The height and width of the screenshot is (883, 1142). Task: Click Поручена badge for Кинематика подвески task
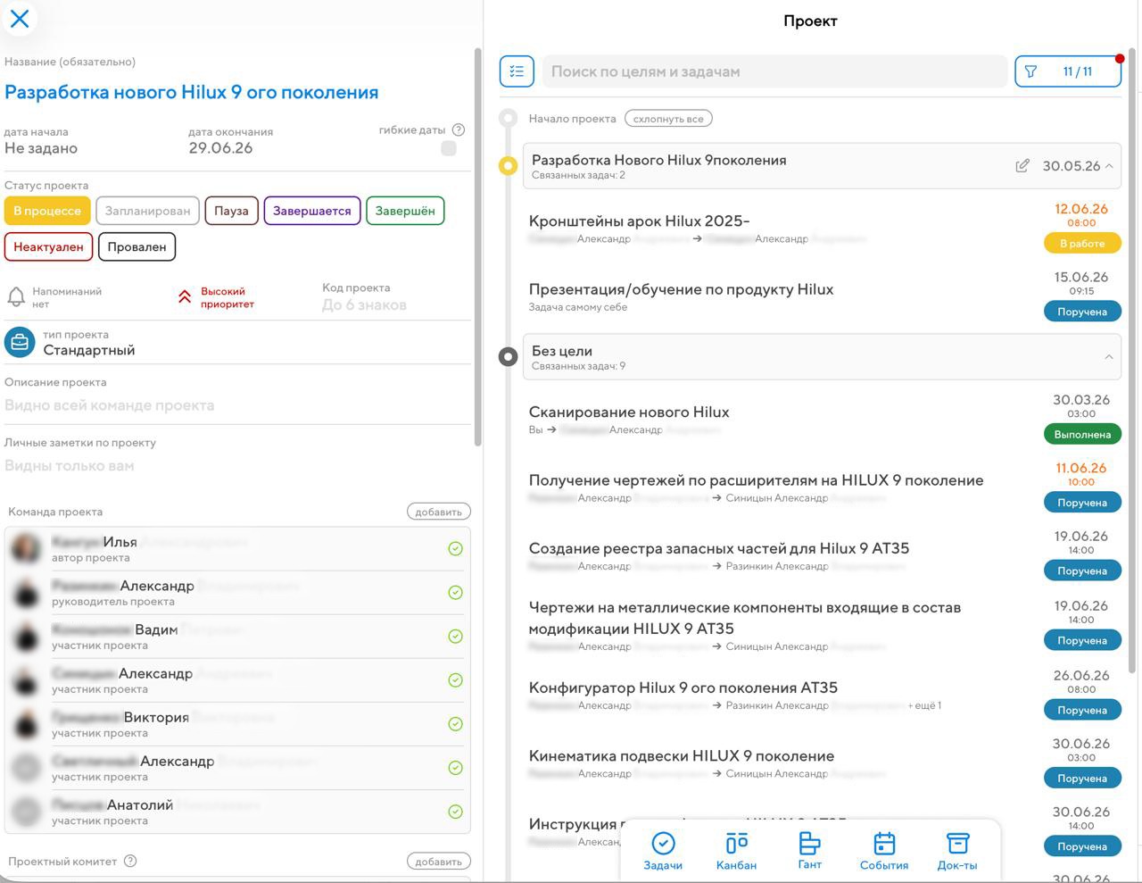pos(1082,779)
